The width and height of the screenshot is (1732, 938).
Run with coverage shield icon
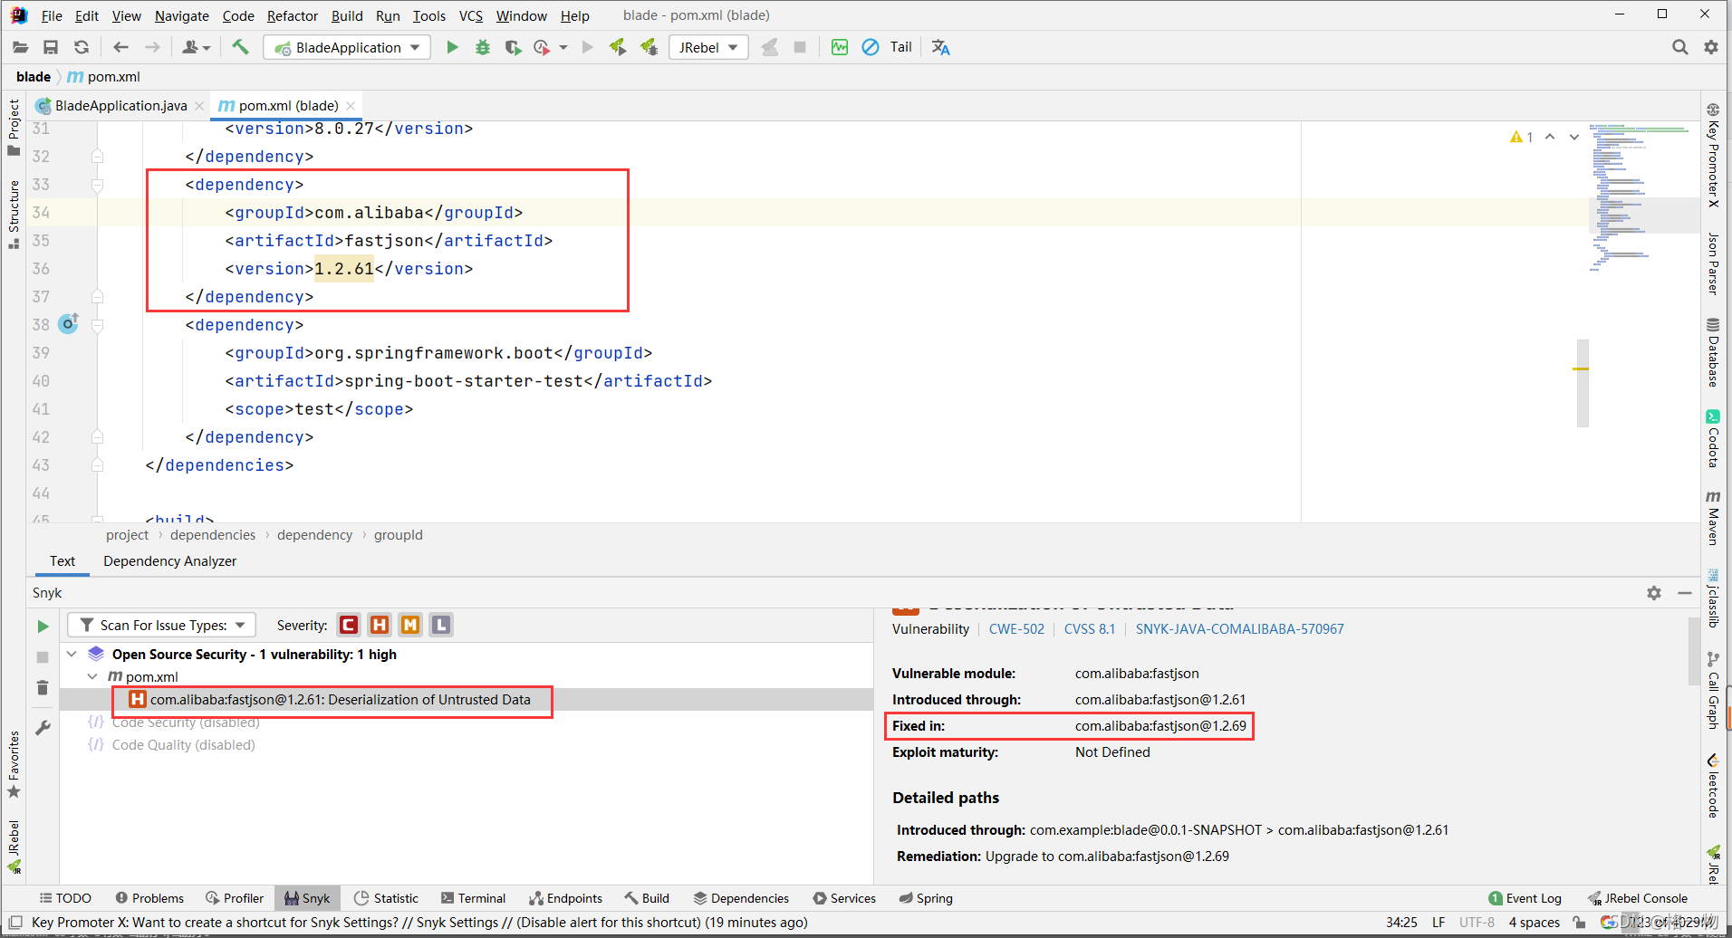pyautogui.click(x=513, y=47)
